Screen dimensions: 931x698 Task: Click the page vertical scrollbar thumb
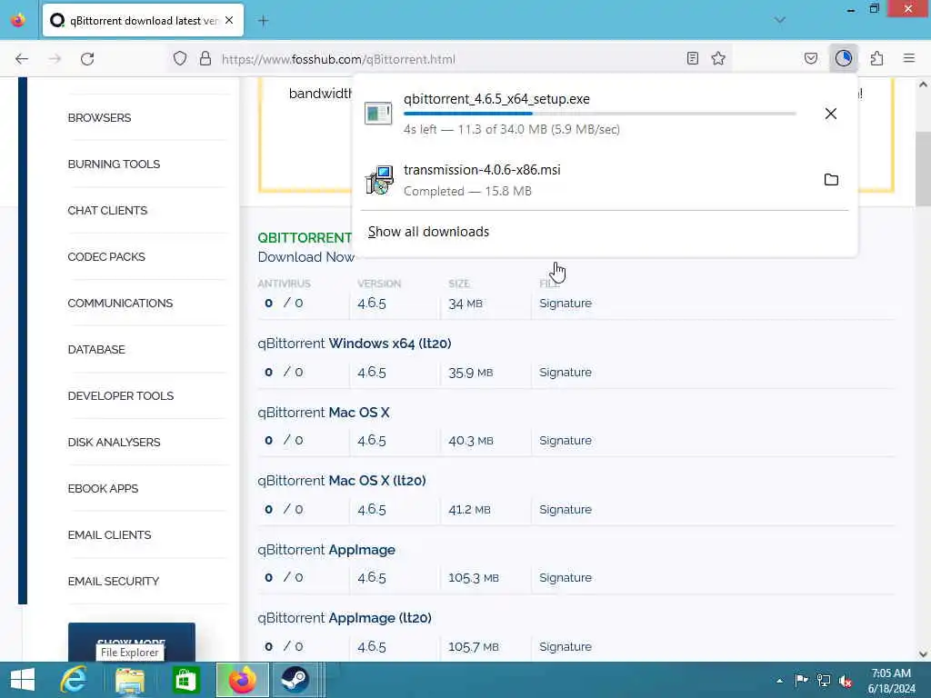[x=923, y=169]
